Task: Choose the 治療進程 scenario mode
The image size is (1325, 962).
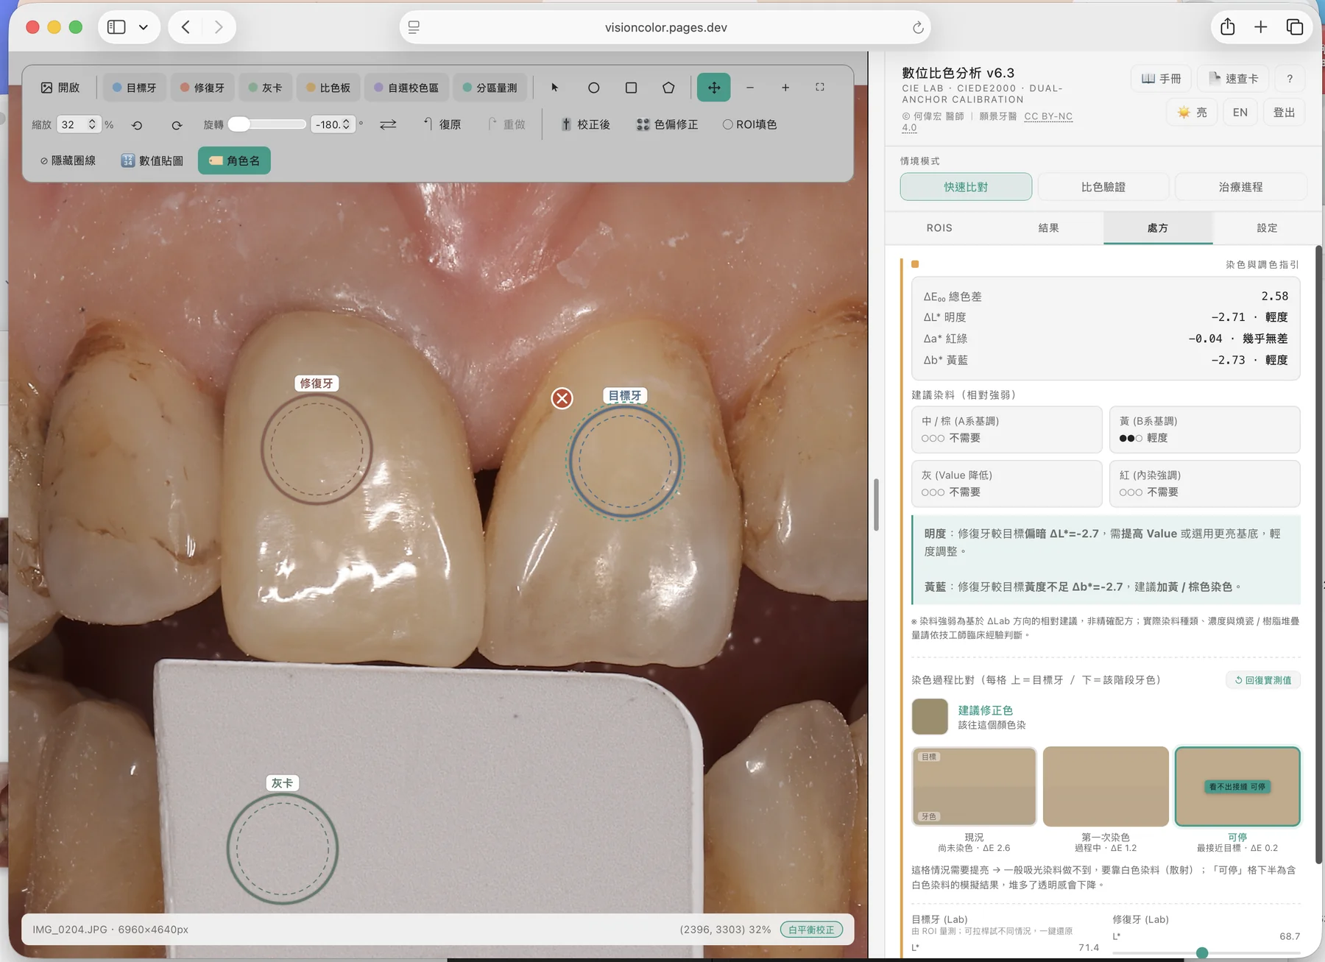Action: [1241, 187]
